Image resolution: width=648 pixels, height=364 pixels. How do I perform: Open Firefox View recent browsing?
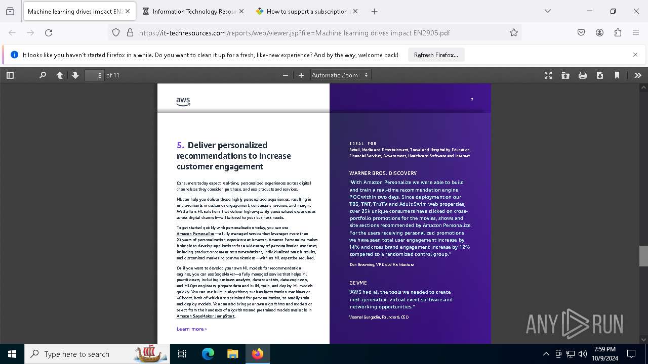(x=10, y=11)
